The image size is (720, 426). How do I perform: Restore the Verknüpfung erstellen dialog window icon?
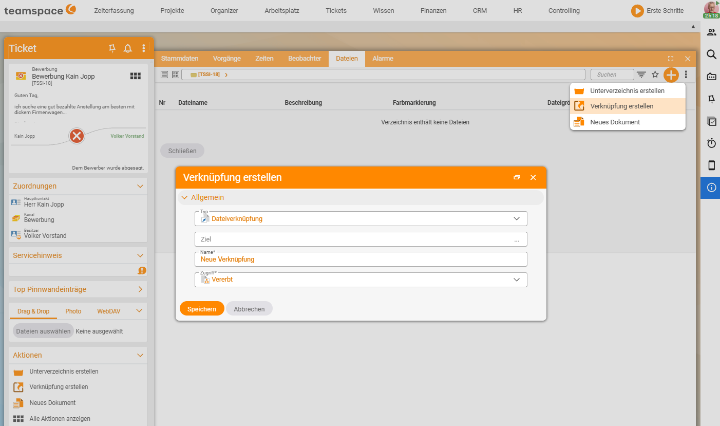[x=517, y=177]
